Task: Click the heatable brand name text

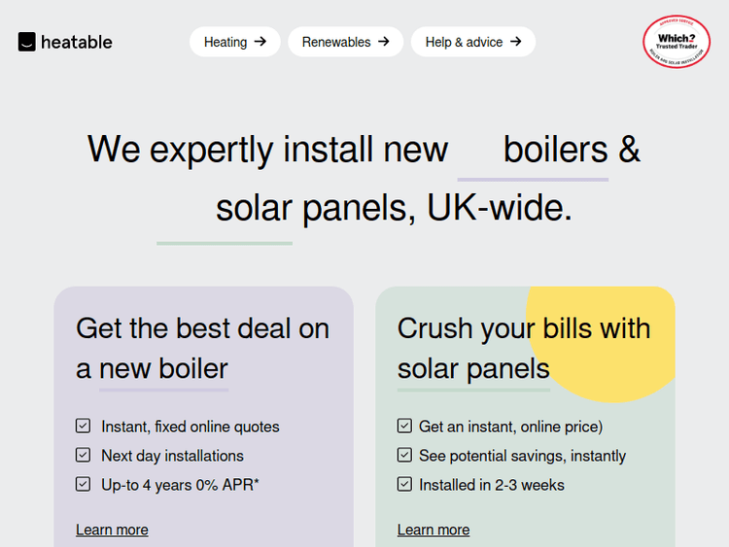Action: coord(77,42)
